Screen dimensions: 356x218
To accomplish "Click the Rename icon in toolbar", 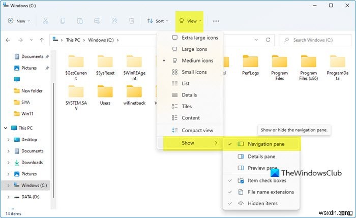I will tap(97, 21).
